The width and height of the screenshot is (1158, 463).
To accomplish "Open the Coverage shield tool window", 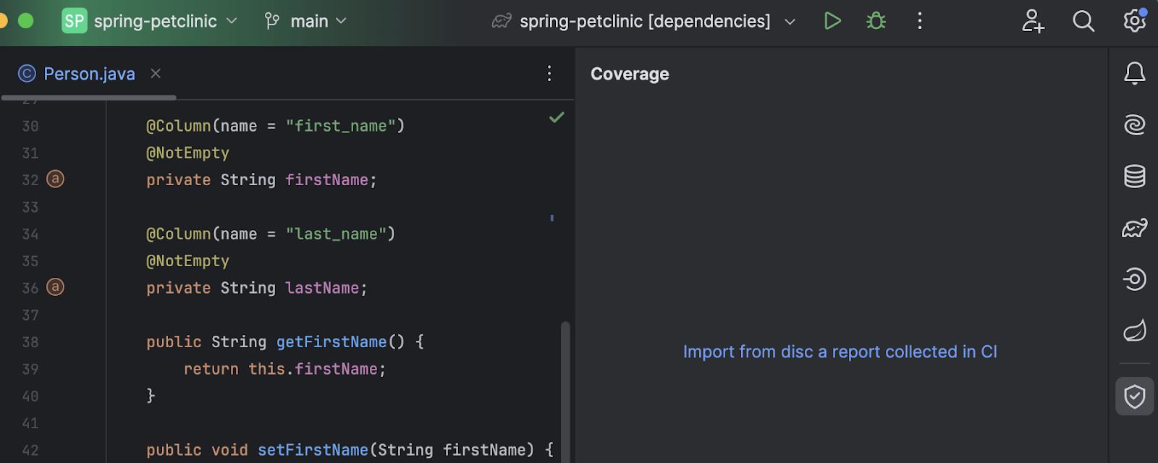I will click(x=1134, y=396).
